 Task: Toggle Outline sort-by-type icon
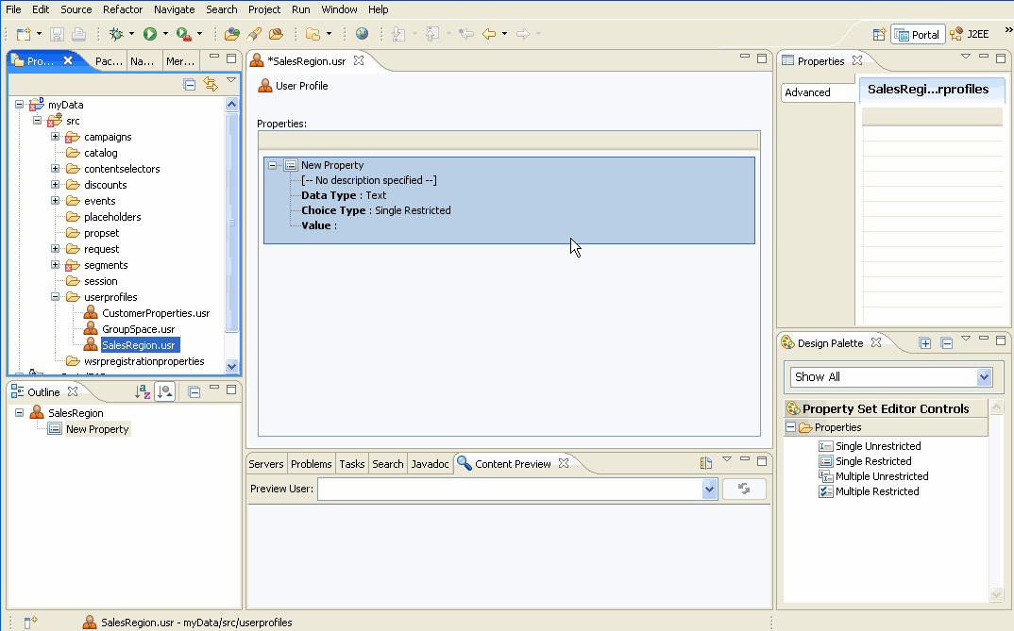[x=165, y=391]
